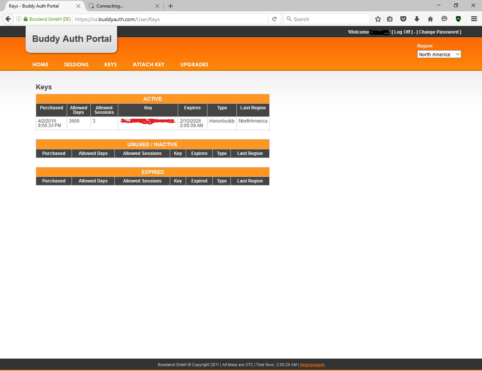Open the green shield extension icon
This screenshot has width=482, height=371.
click(458, 19)
